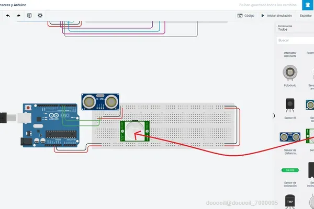The height and width of the screenshot is (209, 314).
Task: Collapse the components panel with the chevron
Action: click(x=274, y=115)
